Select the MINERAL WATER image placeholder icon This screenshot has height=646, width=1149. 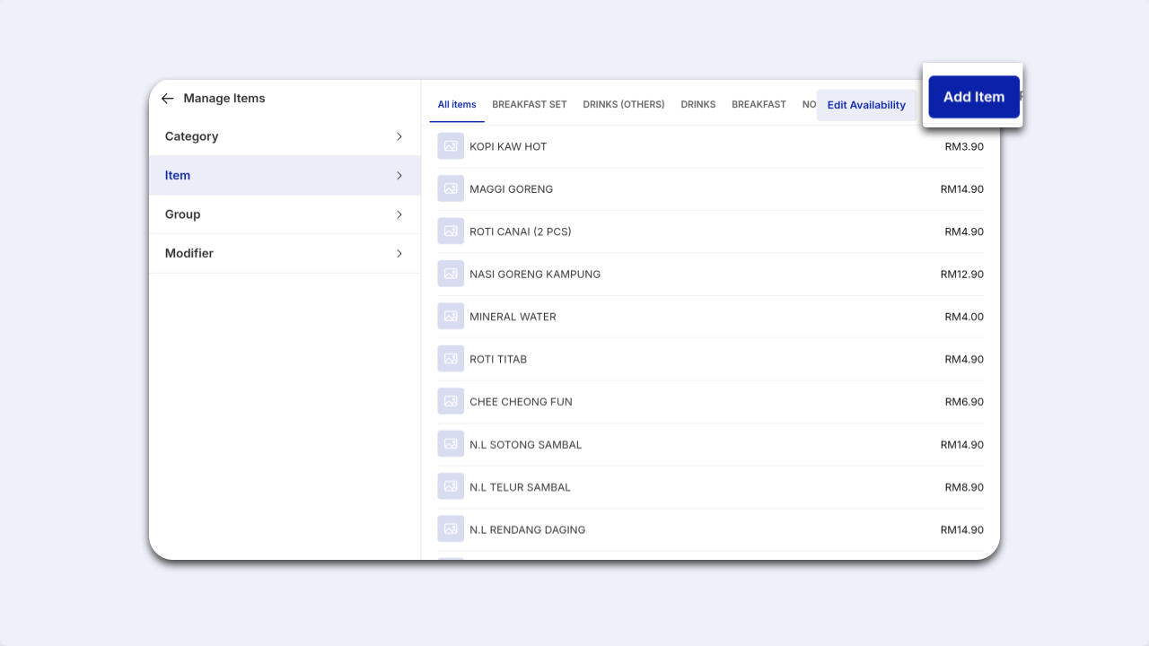(451, 317)
